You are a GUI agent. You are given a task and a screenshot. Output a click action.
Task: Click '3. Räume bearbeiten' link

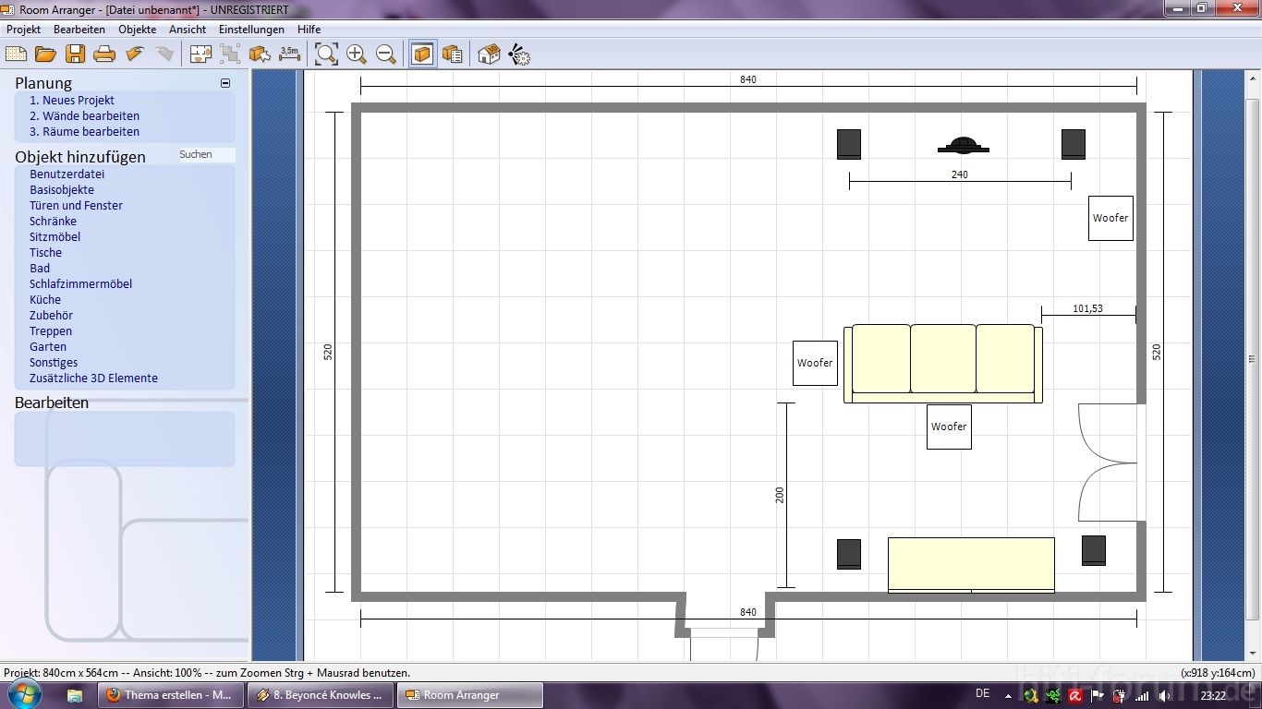tap(85, 132)
